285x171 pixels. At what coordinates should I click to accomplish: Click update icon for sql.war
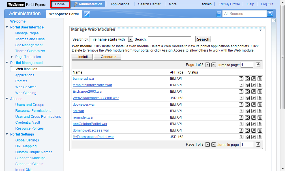(x=247, y=111)
